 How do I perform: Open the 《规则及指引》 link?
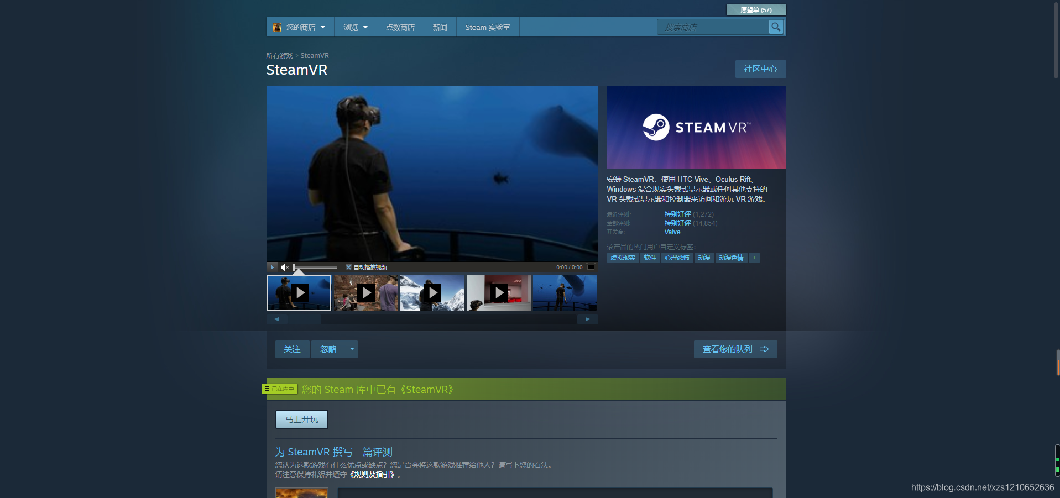click(x=373, y=475)
